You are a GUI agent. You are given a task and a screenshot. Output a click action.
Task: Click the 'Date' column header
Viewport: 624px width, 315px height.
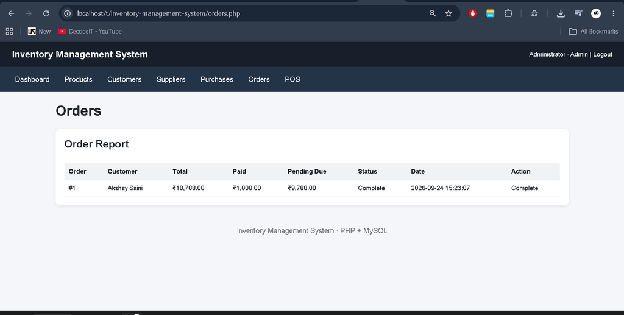click(x=417, y=171)
